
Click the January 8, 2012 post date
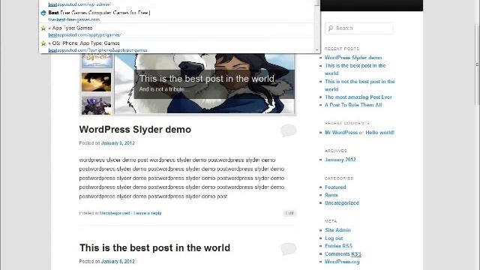tap(118, 262)
